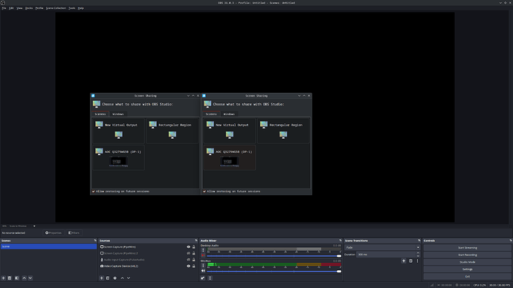
Task: Open advanced audio properties gears icon
Action: click(x=203, y=278)
